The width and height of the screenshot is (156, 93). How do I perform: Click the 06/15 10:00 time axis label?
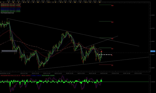81,73
